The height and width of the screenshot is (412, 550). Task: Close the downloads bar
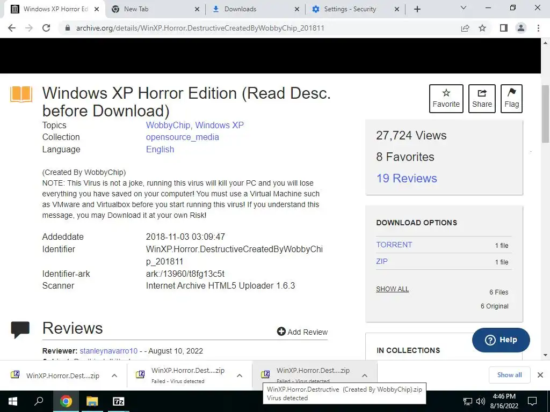[540, 375]
